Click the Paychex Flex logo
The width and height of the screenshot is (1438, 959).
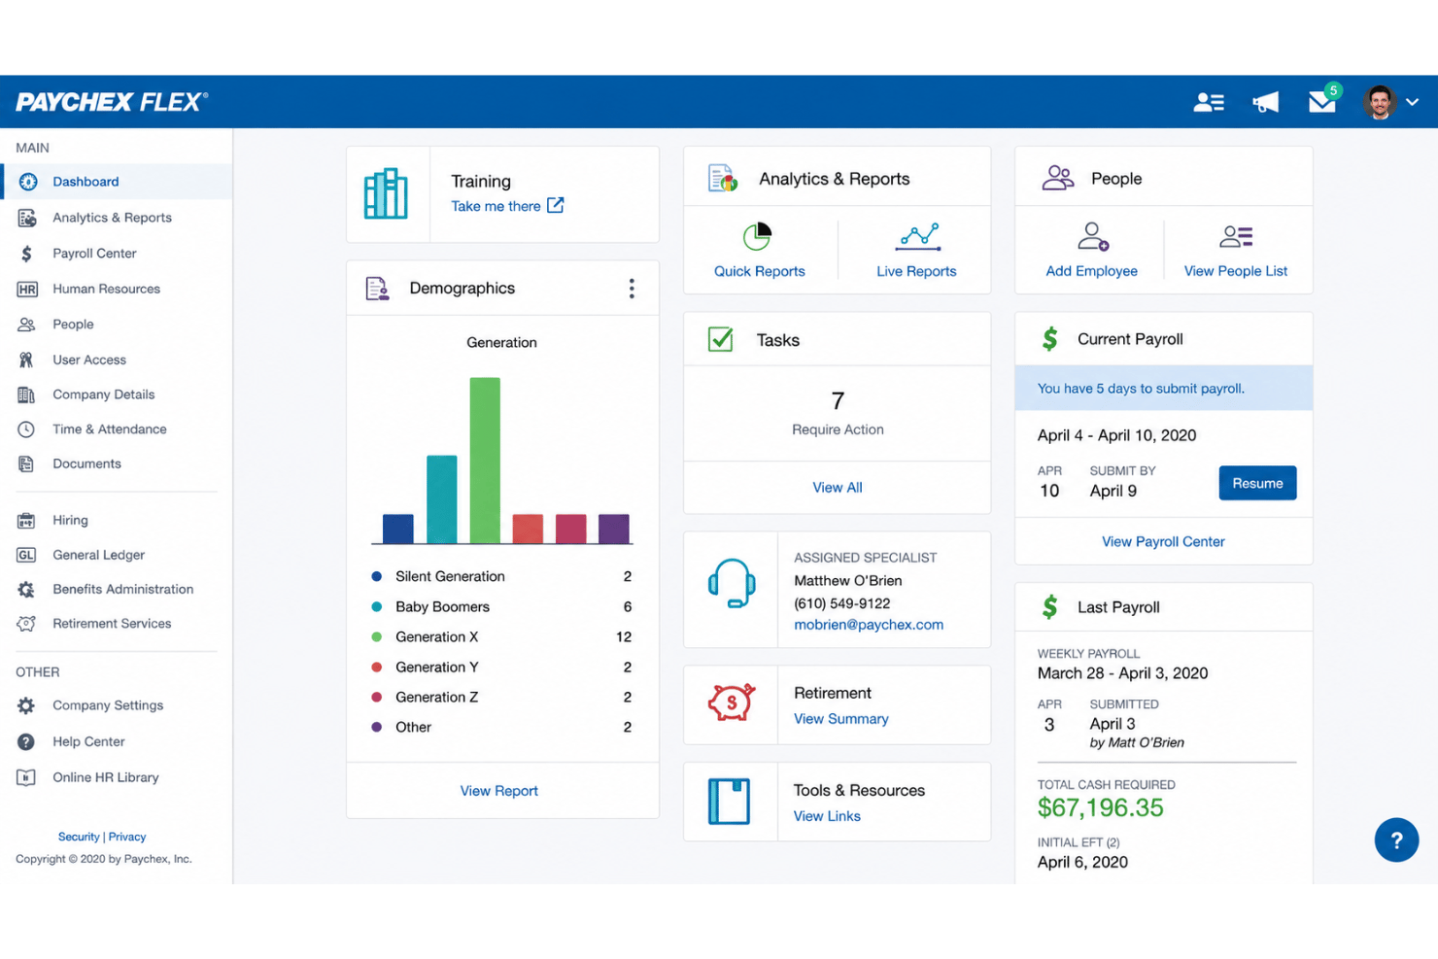tap(112, 102)
